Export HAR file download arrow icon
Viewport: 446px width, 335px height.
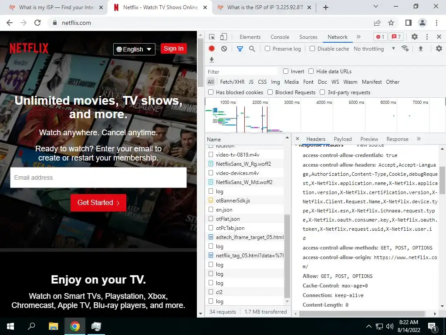(211, 59)
